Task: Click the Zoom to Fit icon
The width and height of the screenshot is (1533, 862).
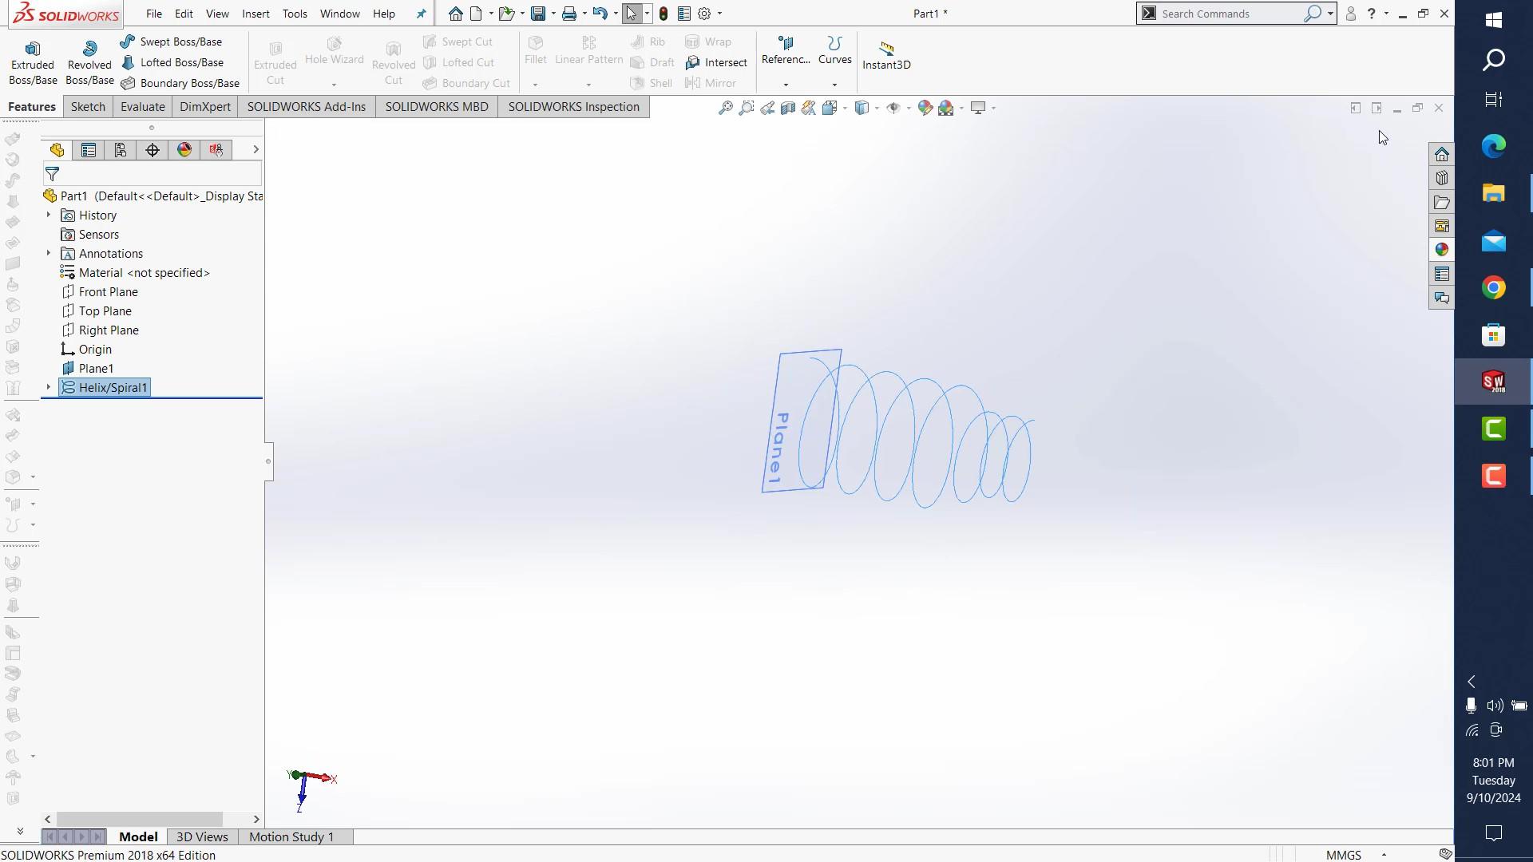Action: (725, 108)
